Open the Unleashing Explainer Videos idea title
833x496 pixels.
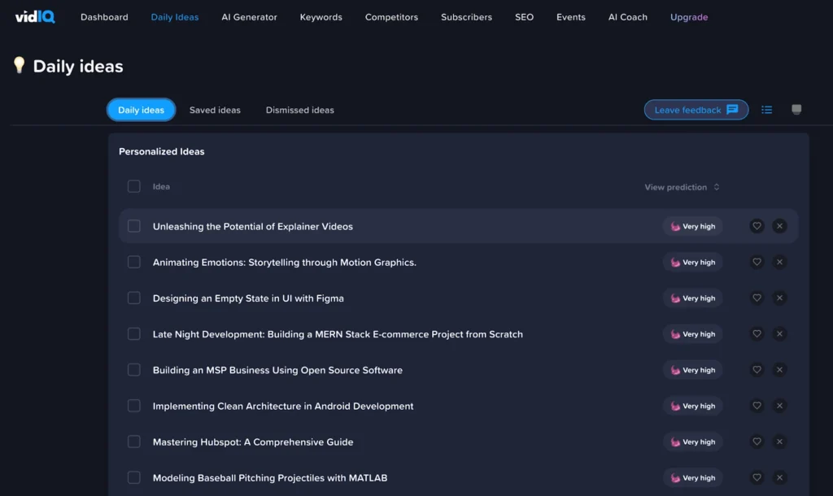point(252,226)
